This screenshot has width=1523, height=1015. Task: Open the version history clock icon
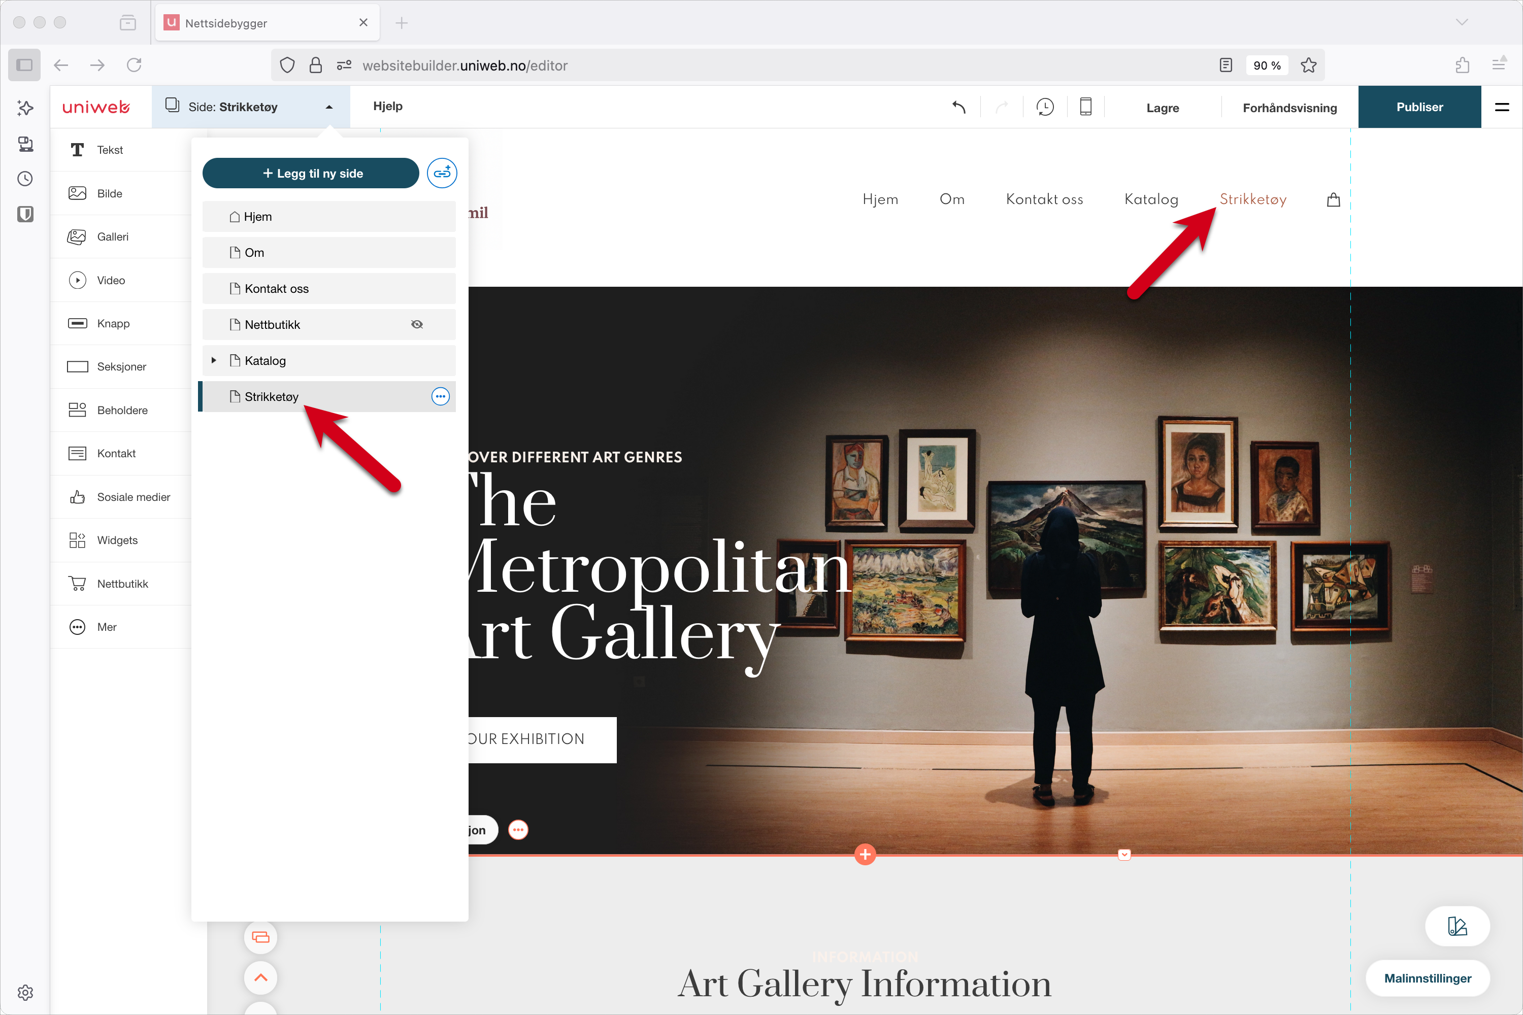click(1045, 107)
